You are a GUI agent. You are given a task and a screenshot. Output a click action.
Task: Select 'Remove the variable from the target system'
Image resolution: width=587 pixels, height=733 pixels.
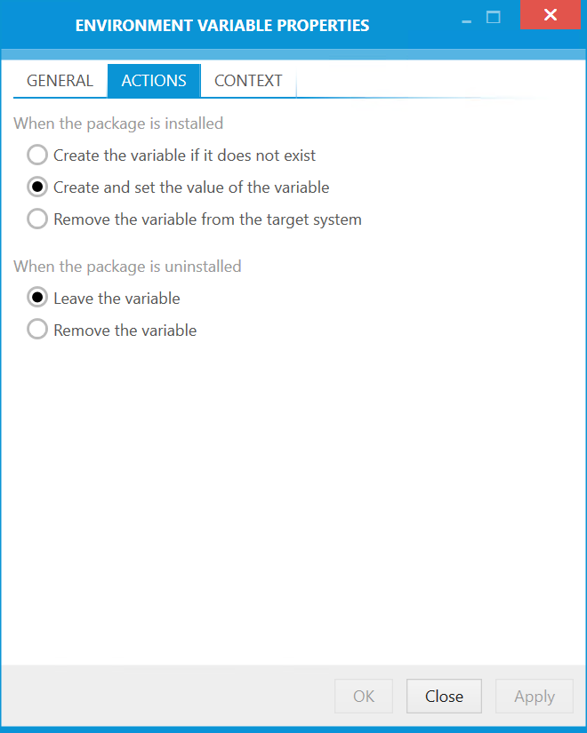[x=37, y=219]
